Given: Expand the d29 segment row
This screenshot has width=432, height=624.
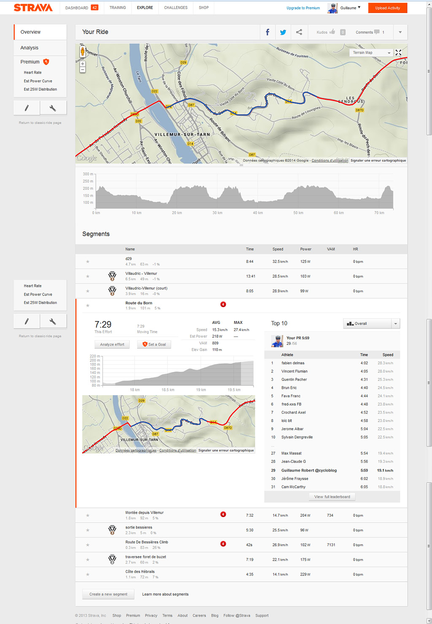Looking at the screenshot, I should click(241, 261).
